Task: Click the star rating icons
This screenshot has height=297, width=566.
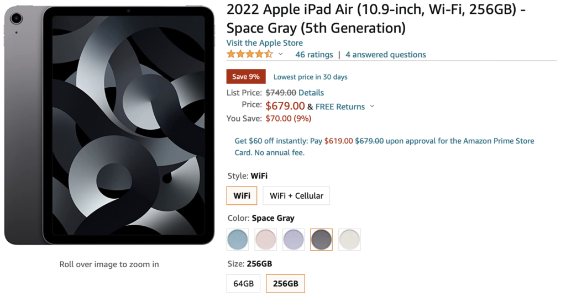Action: 250,54
